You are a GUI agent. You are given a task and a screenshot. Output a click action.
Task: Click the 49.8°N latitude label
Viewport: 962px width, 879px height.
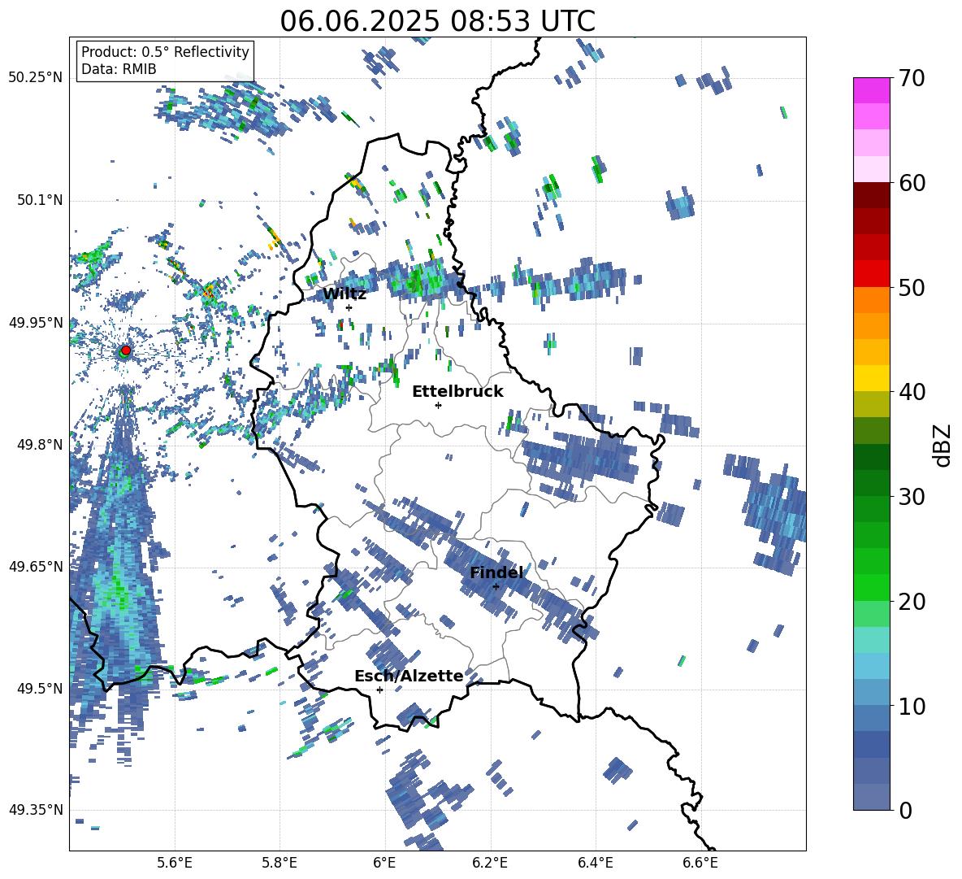point(39,445)
